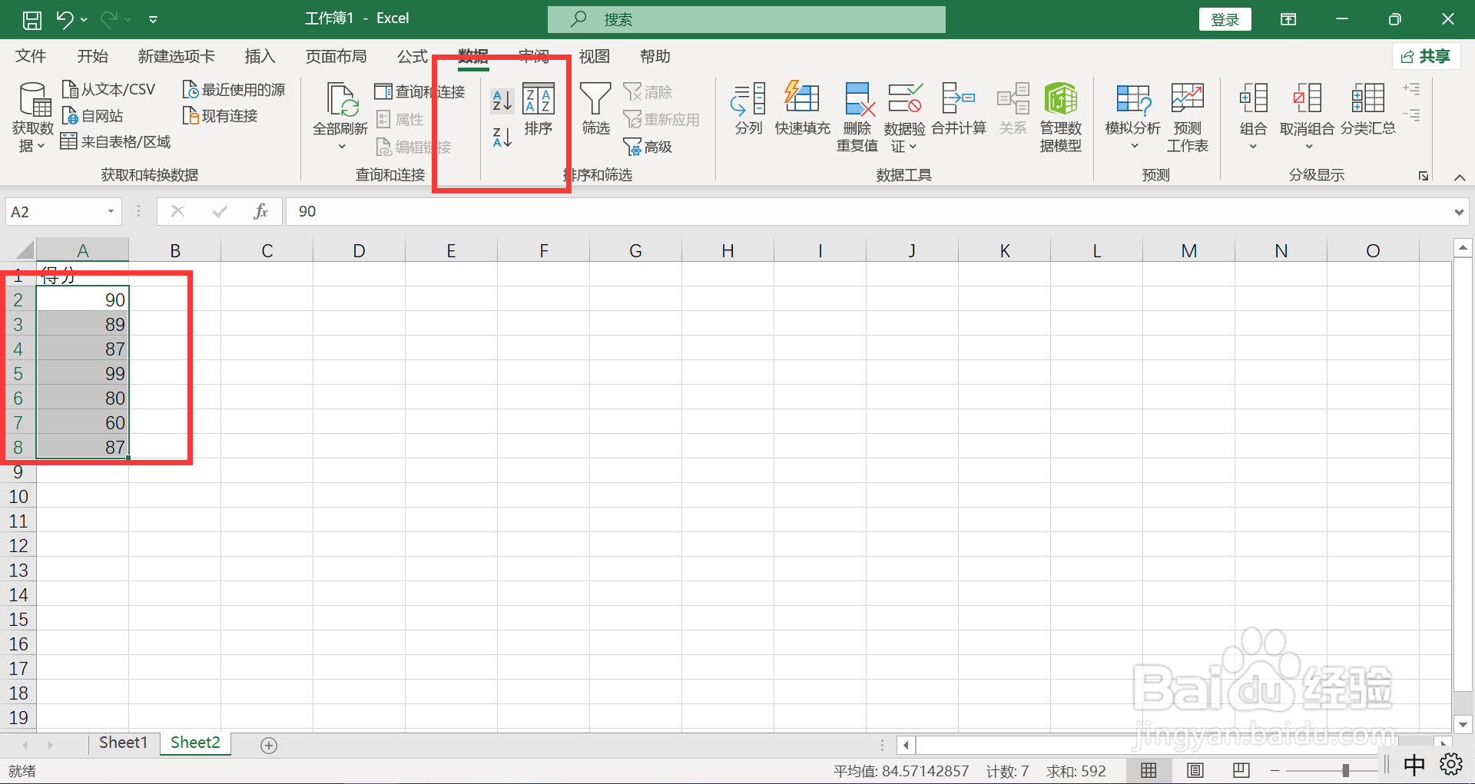
Task: Click the Select All corner triangle
Action: (x=25, y=250)
